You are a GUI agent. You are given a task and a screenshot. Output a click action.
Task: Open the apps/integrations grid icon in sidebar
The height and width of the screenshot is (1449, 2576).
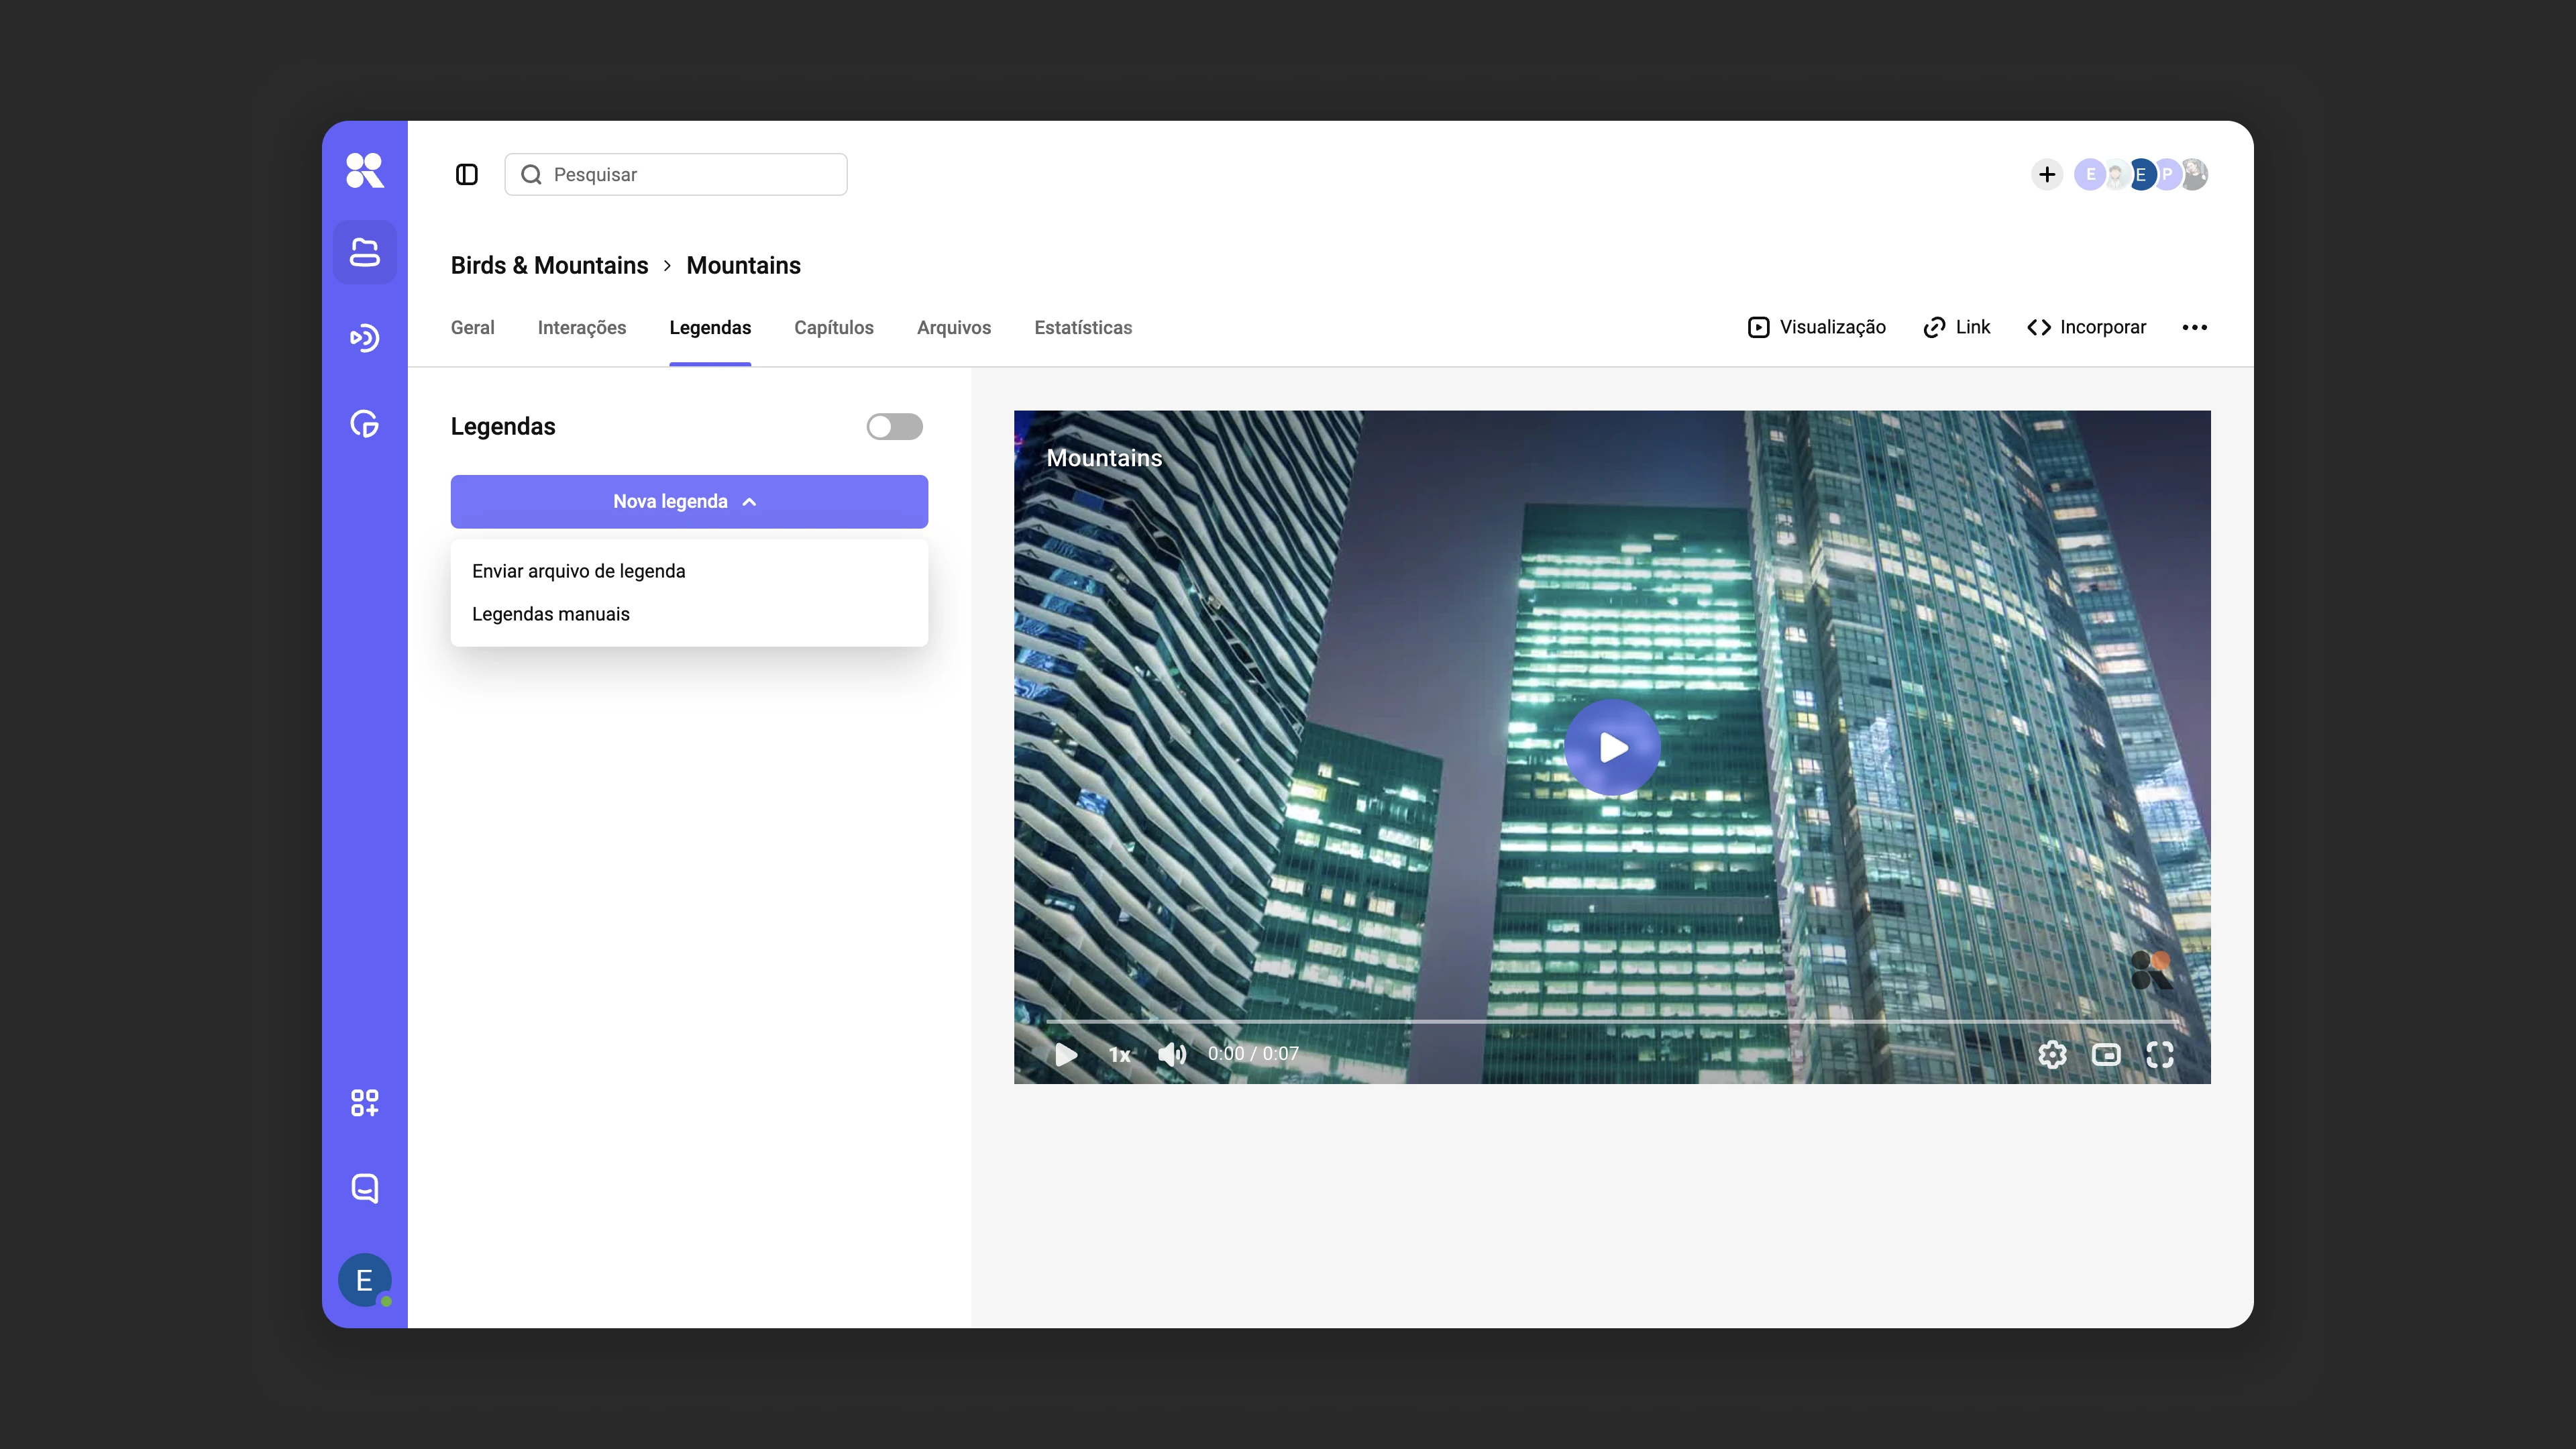point(364,1103)
